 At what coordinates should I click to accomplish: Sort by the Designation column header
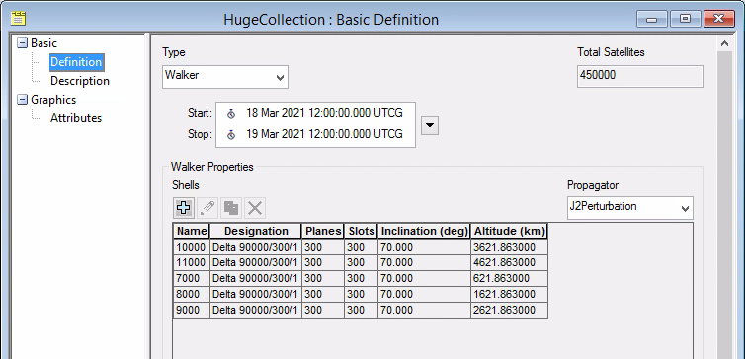[x=256, y=231]
